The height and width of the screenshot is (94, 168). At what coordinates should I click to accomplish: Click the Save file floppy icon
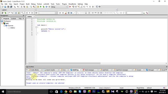8,7
